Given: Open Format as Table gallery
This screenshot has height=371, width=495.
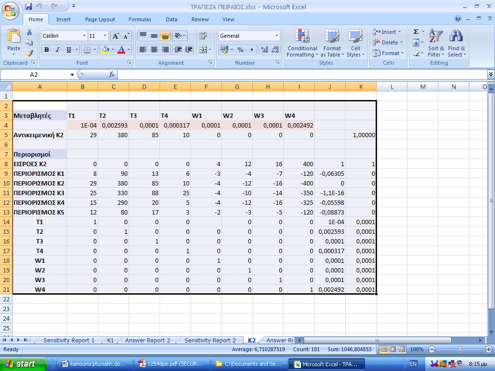Looking at the screenshot, I should click(x=332, y=43).
